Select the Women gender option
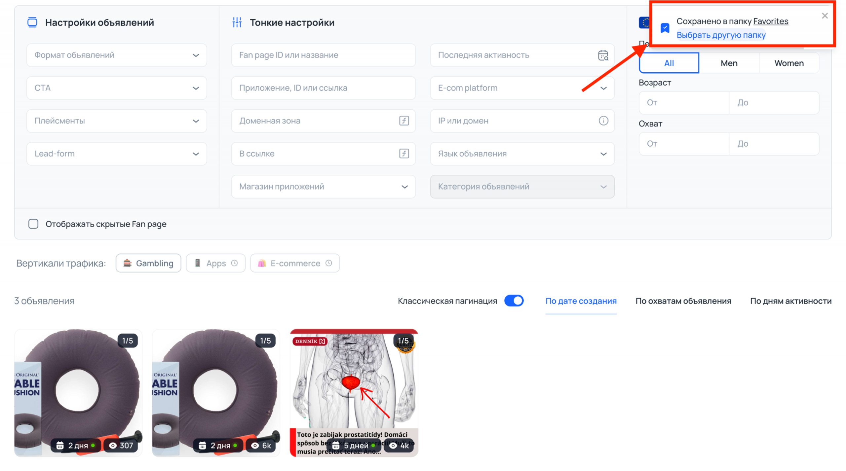The width and height of the screenshot is (846, 471). point(788,63)
